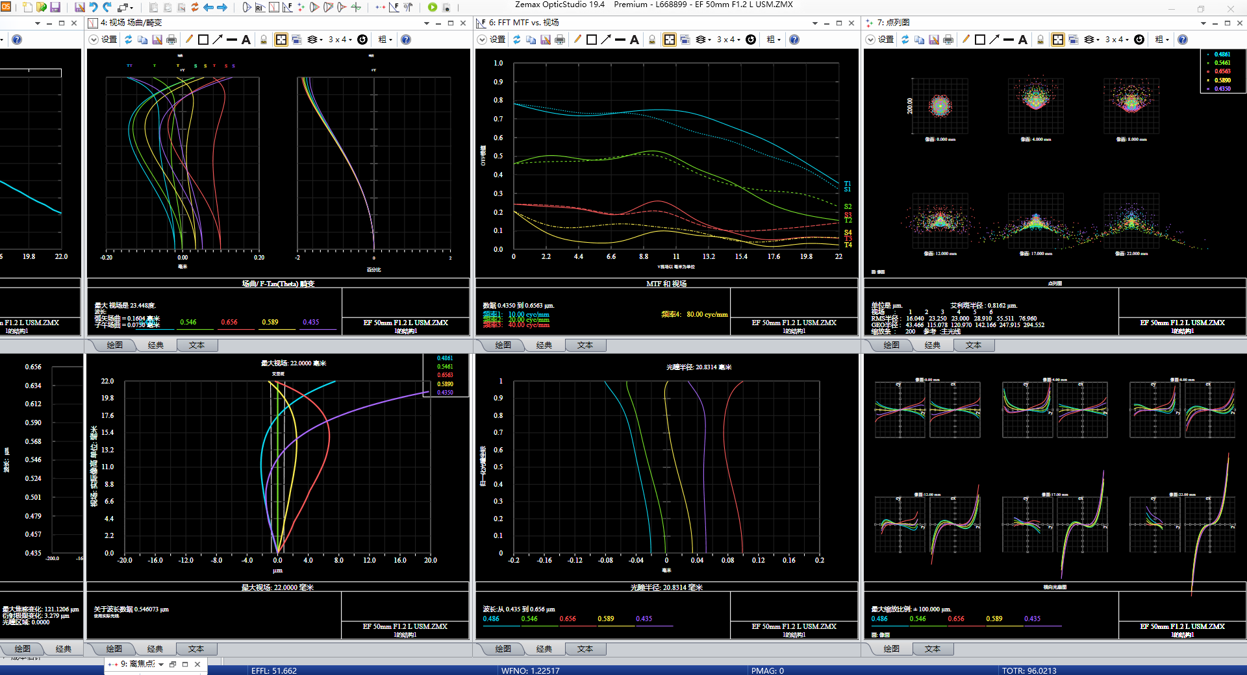Reset zoom in spot diagram window
This screenshot has height=675, width=1247.
(1139, 40)
